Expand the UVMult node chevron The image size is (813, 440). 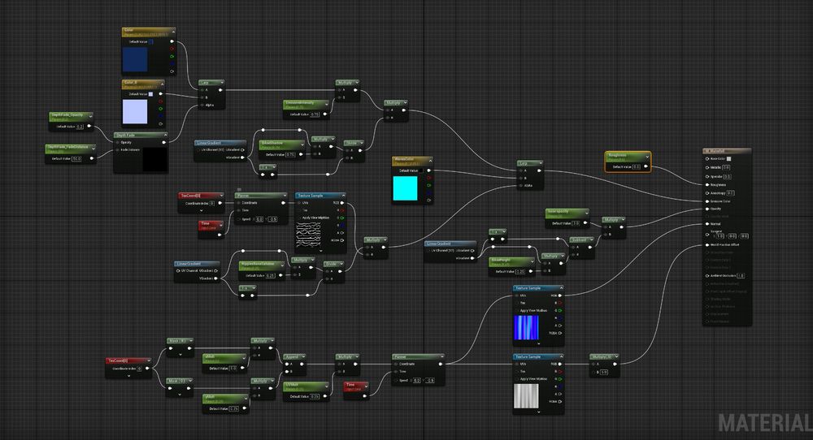(x=326, y=386)
